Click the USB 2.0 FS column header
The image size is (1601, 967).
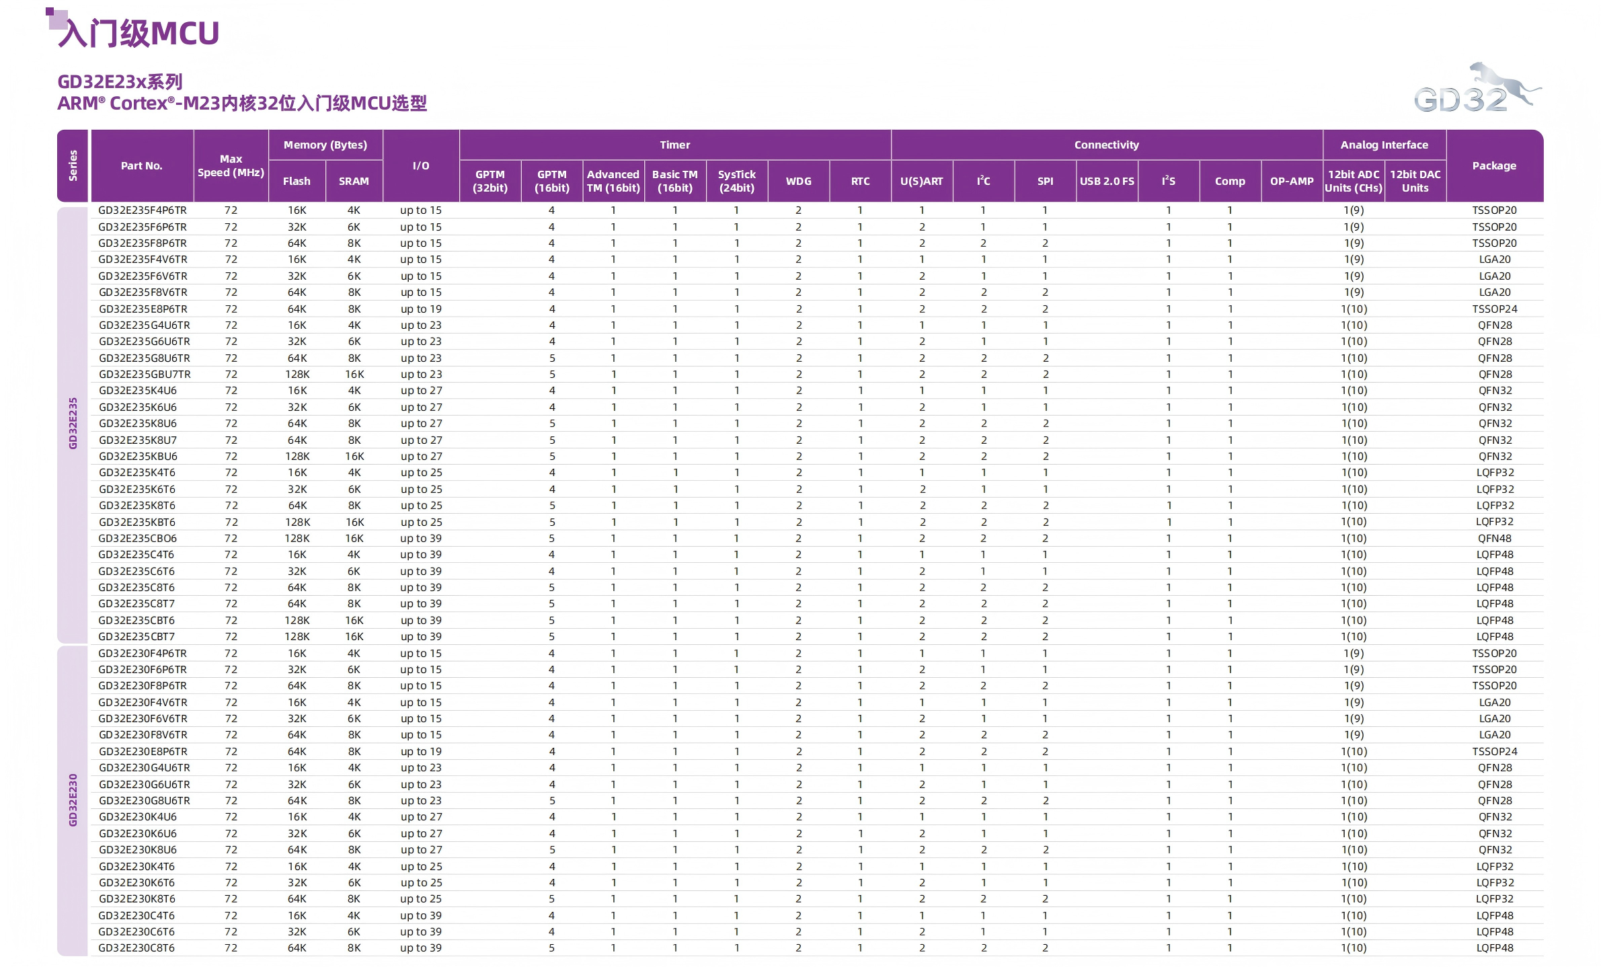1106,181
